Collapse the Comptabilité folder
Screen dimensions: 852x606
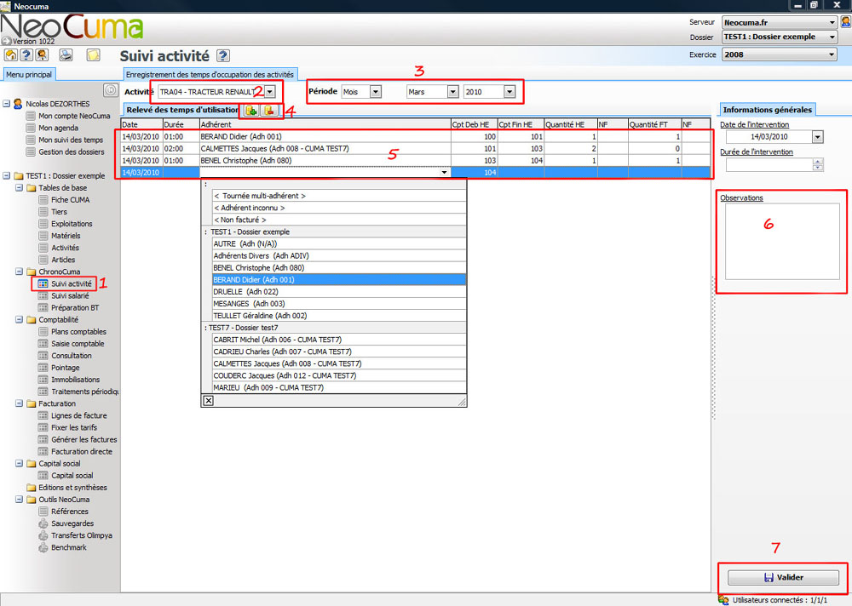[x=19, y=319]
